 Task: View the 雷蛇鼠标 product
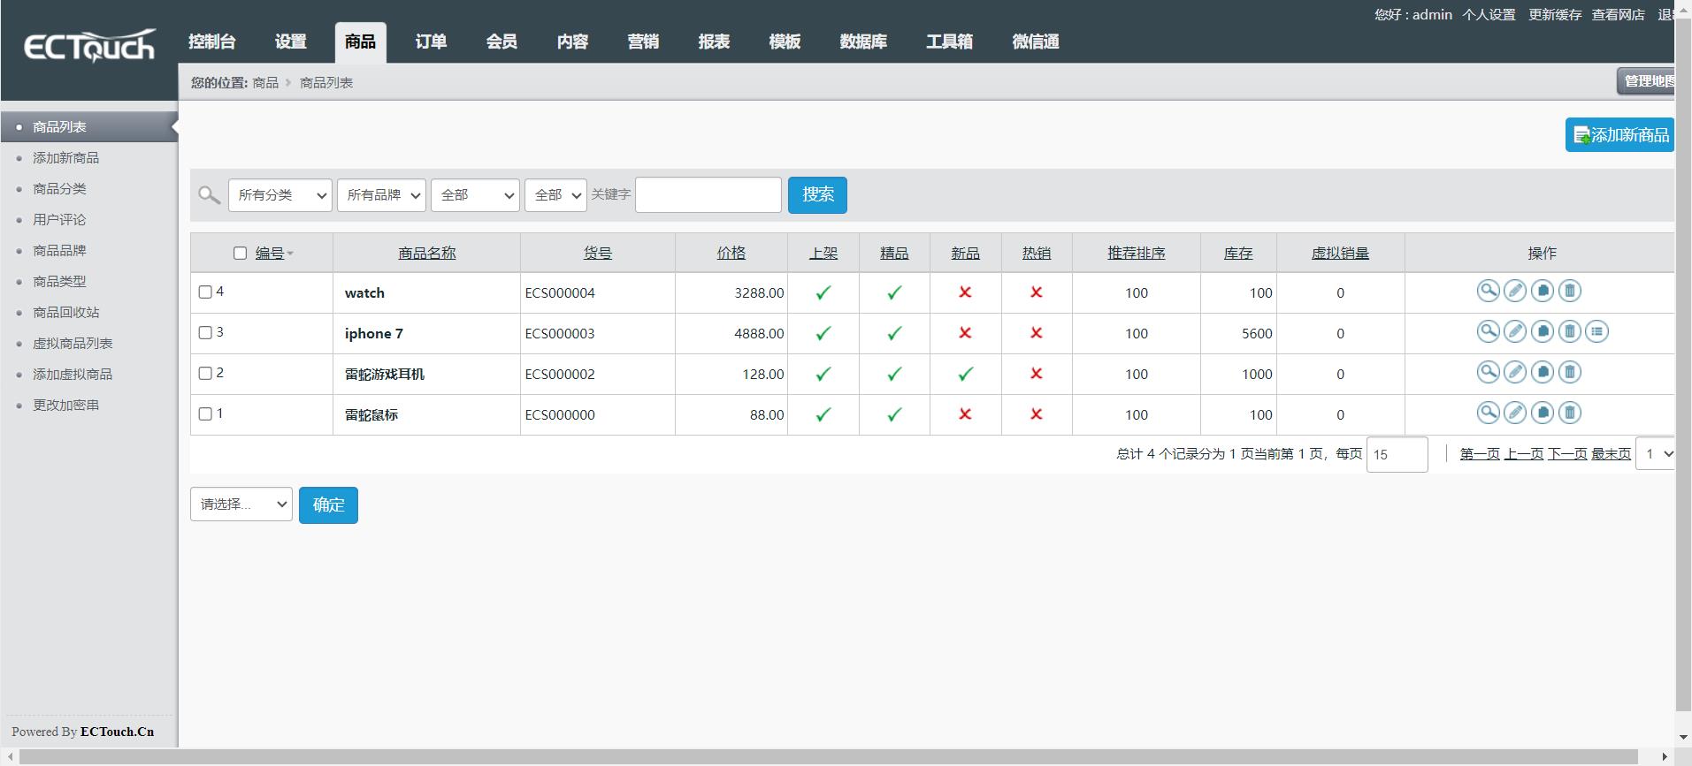(x=1489, y=413)
